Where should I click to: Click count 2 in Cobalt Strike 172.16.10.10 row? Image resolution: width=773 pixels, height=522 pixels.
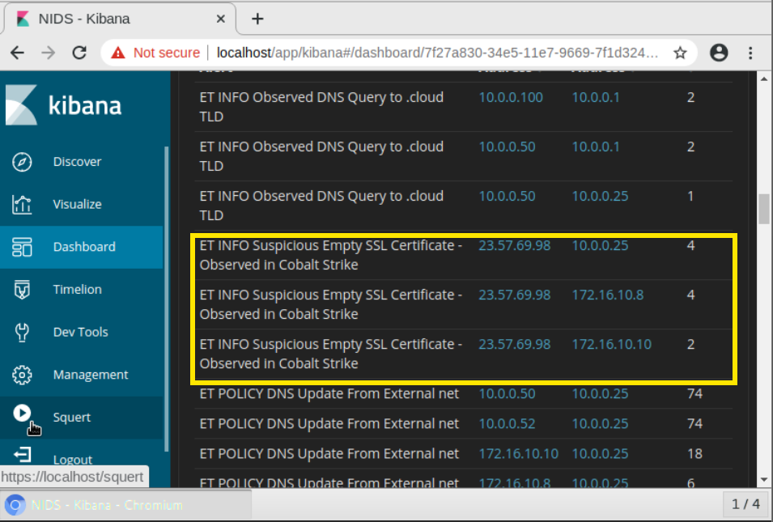[690, 344]
